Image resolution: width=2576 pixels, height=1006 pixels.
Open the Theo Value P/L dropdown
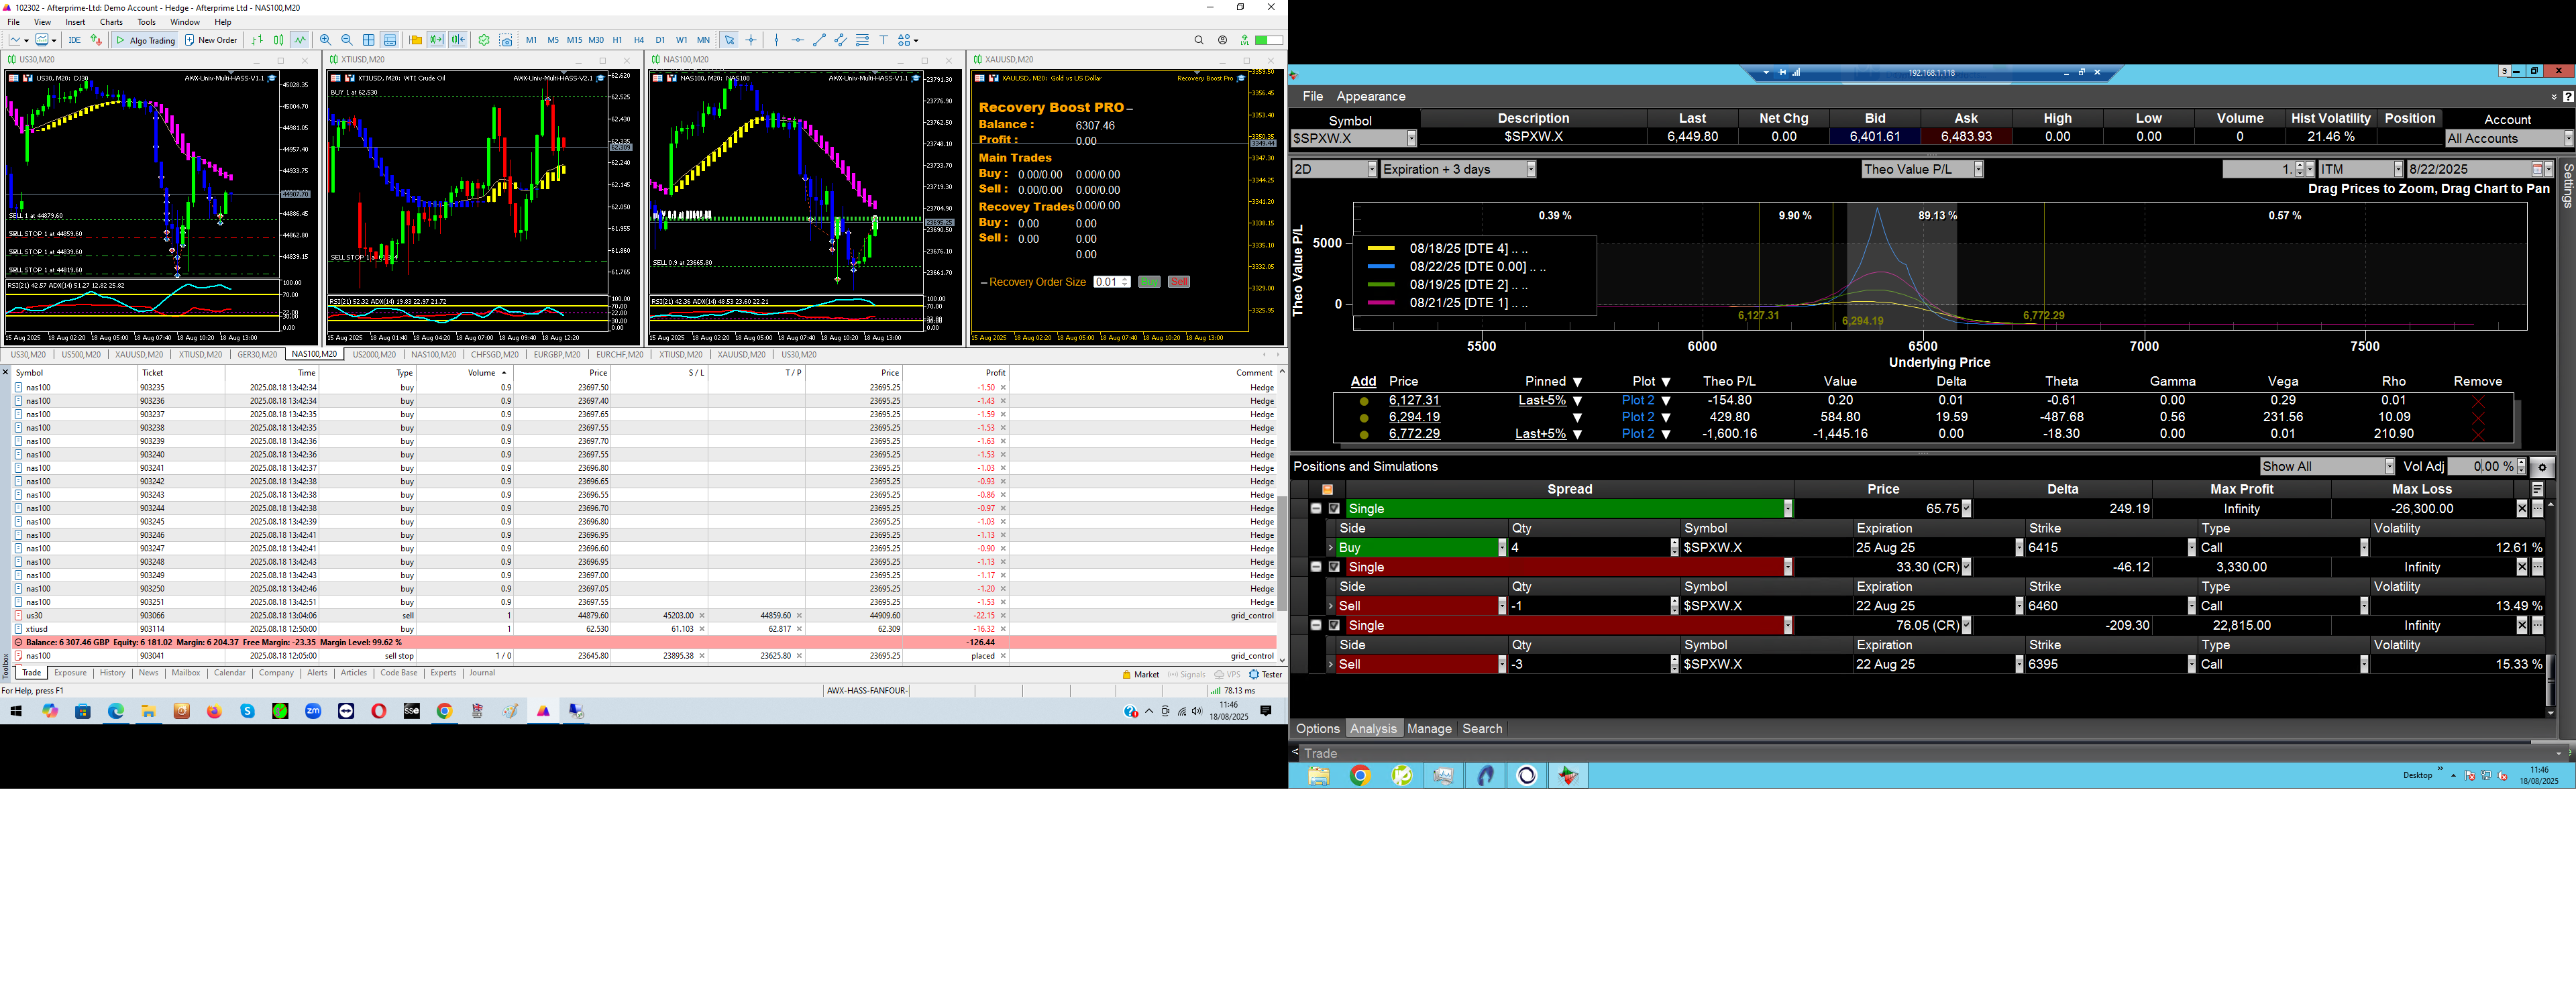(1977, 170)
